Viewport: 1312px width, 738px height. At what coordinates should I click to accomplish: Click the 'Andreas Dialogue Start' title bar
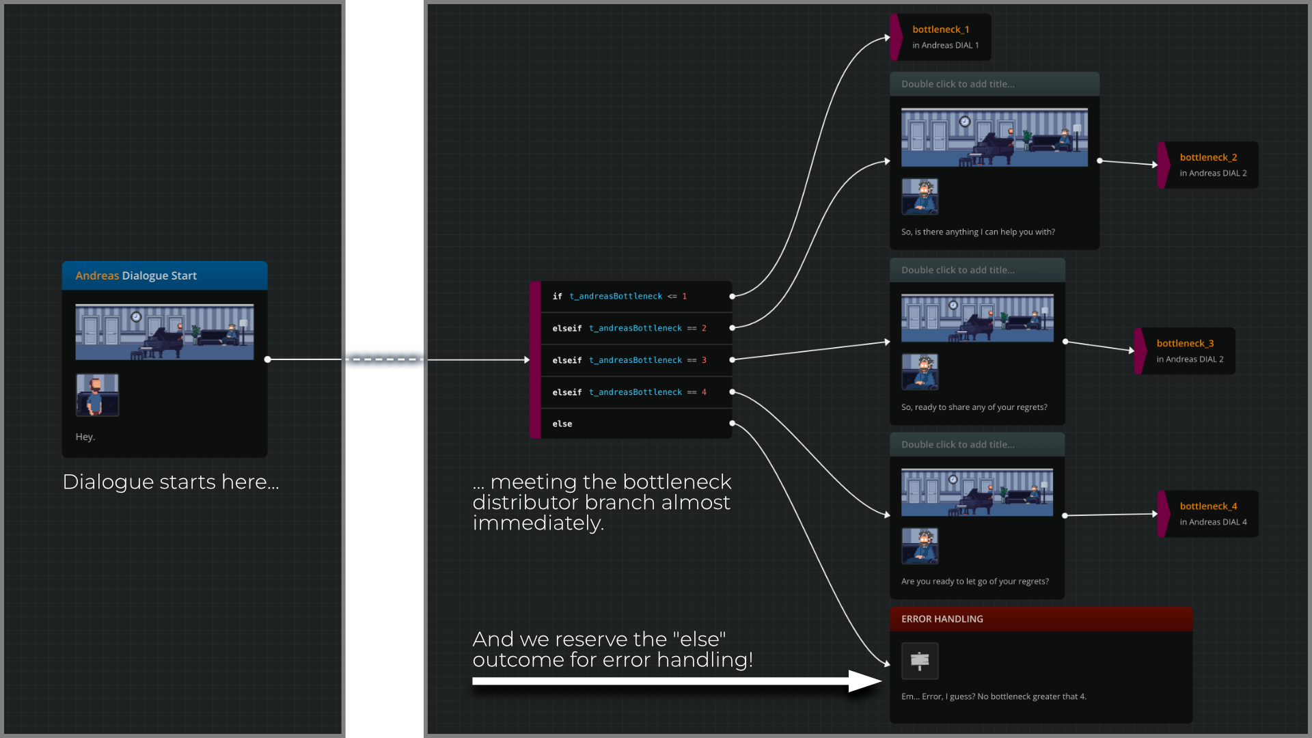[x=164, y=275]
